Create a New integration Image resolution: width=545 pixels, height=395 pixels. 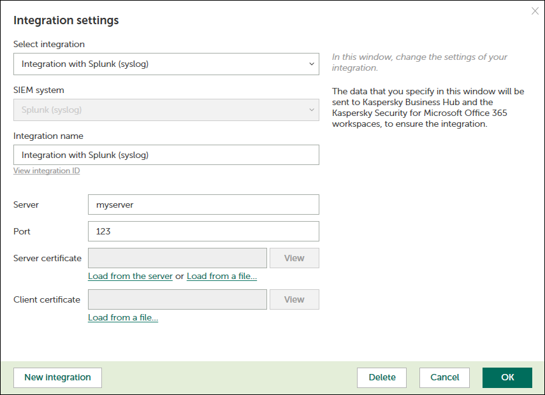click(57, 377)
